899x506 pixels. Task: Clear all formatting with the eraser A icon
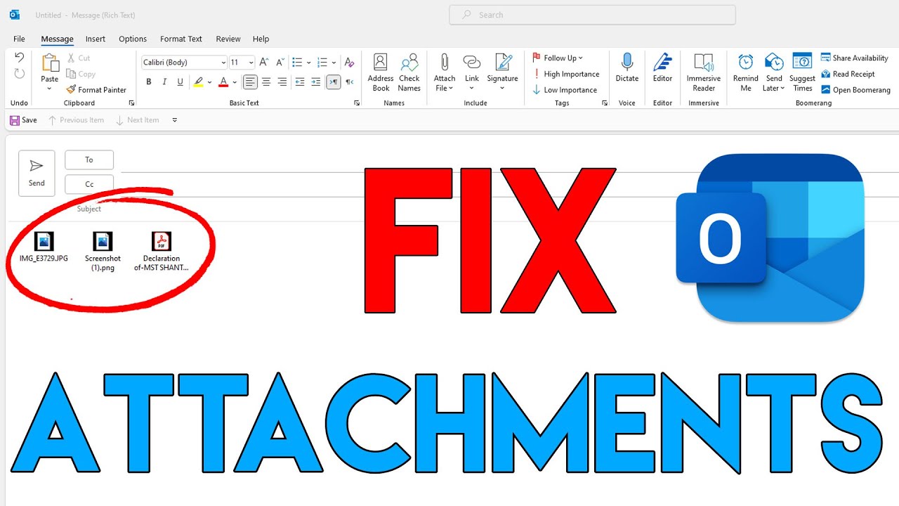349,63
